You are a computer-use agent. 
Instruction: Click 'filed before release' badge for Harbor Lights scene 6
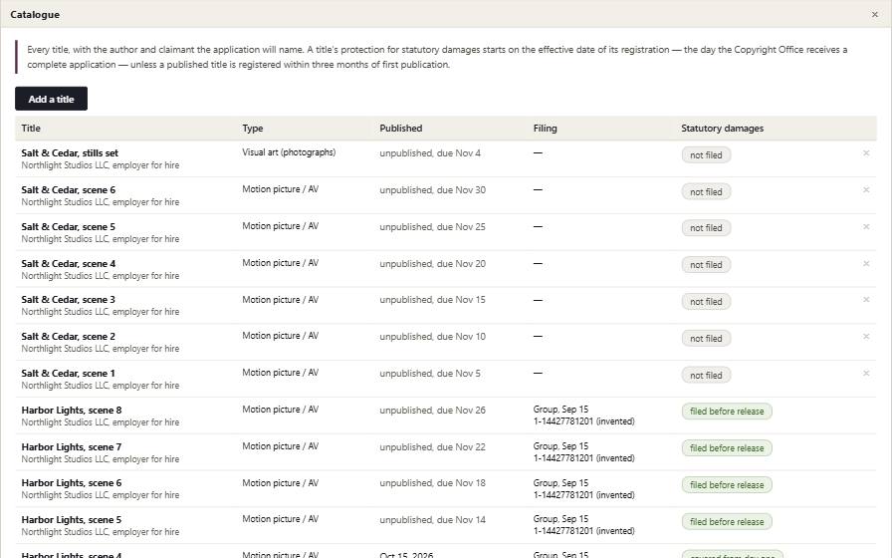coord(727,485)
